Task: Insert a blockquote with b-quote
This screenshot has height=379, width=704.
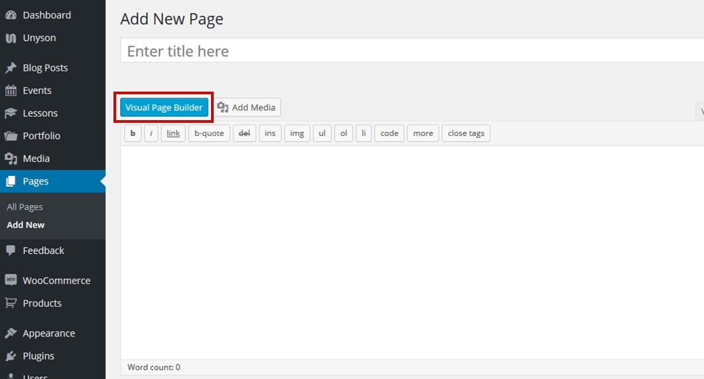Action: pyautogui.click(x=209, y=133)
